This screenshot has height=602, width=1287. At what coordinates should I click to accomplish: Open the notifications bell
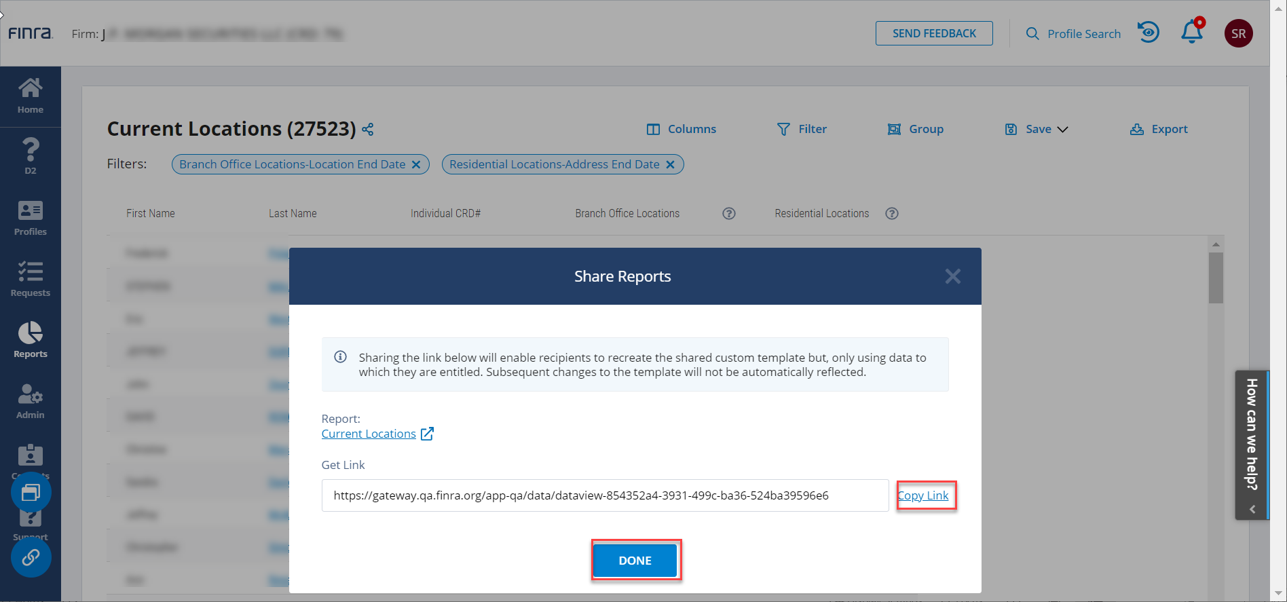[1191, 33]
